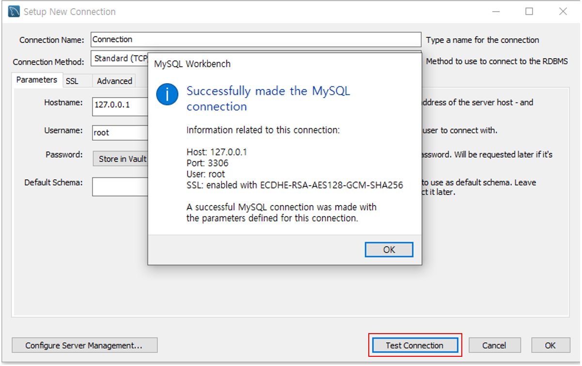Dismiss the success dialog with OK
This screenshot has width=582, height=366.
(x=389, y=249)
